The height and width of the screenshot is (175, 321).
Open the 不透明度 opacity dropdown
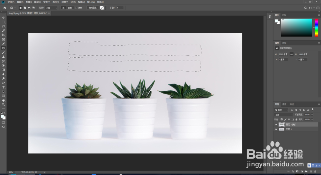pyautogui.click(x=312, y=115)
